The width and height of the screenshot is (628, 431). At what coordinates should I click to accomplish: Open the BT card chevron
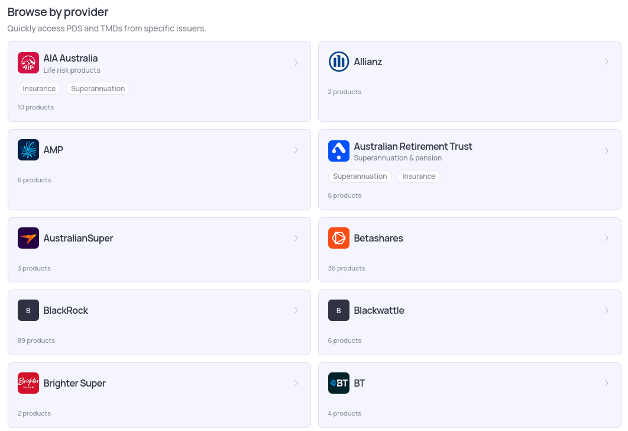pyautogui.click(x=606, y=383)
